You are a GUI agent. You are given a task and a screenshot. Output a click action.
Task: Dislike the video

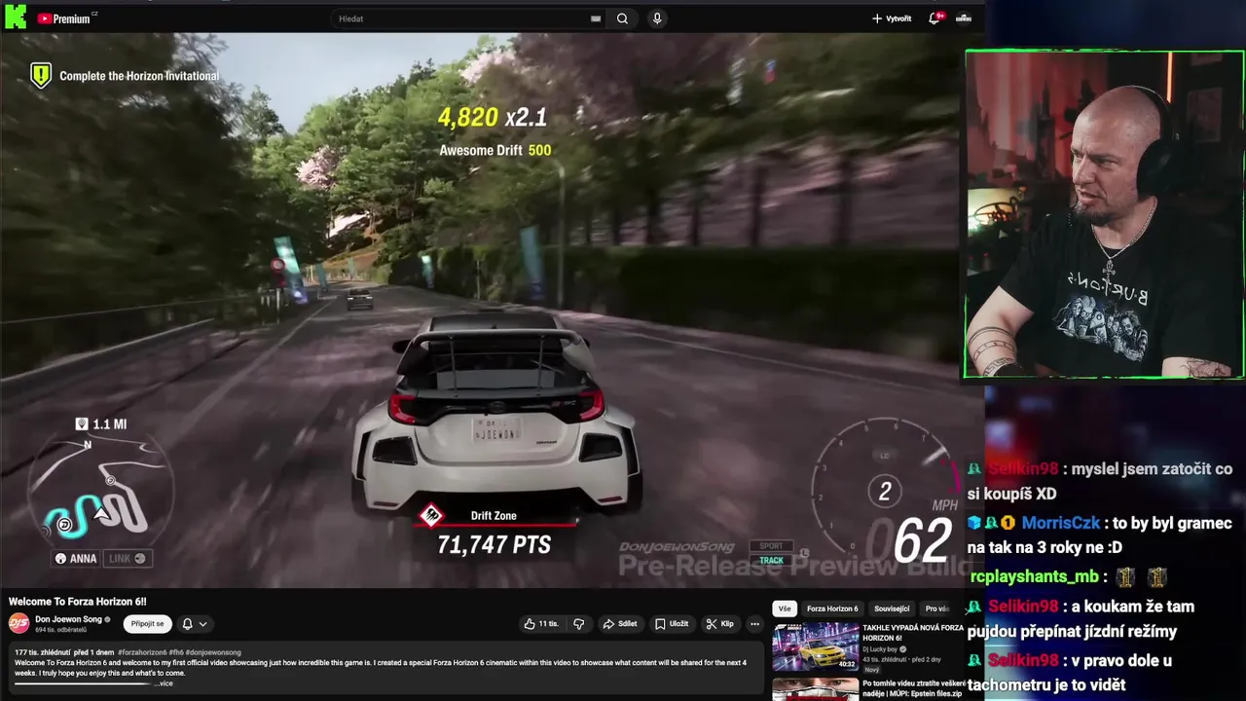coord(579,624)
